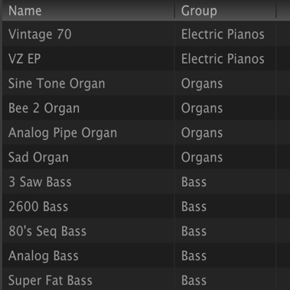Load the Analog Bass preset

(44, 256)
